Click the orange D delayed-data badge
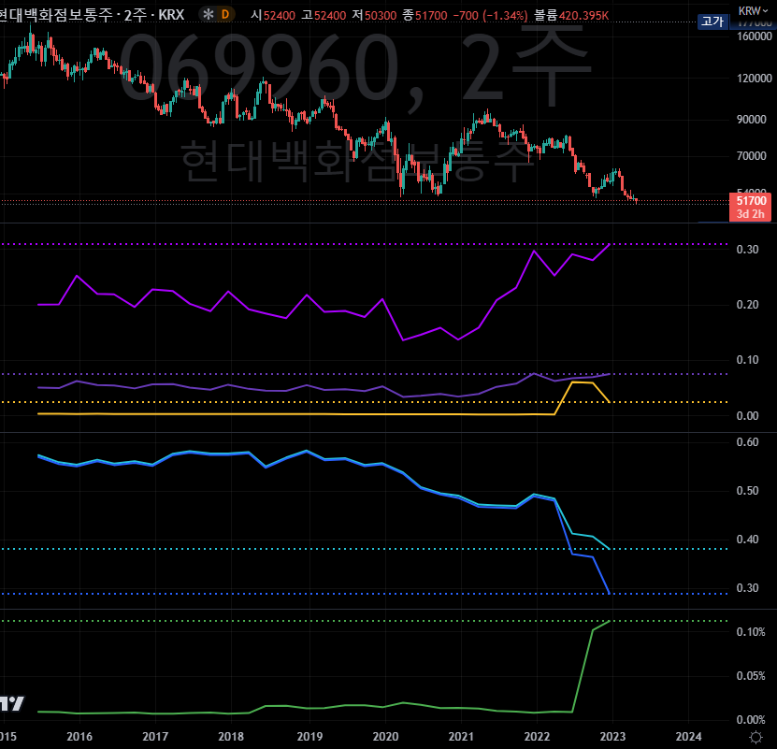This screenshot has width=777, height=749. coord(225,14)
